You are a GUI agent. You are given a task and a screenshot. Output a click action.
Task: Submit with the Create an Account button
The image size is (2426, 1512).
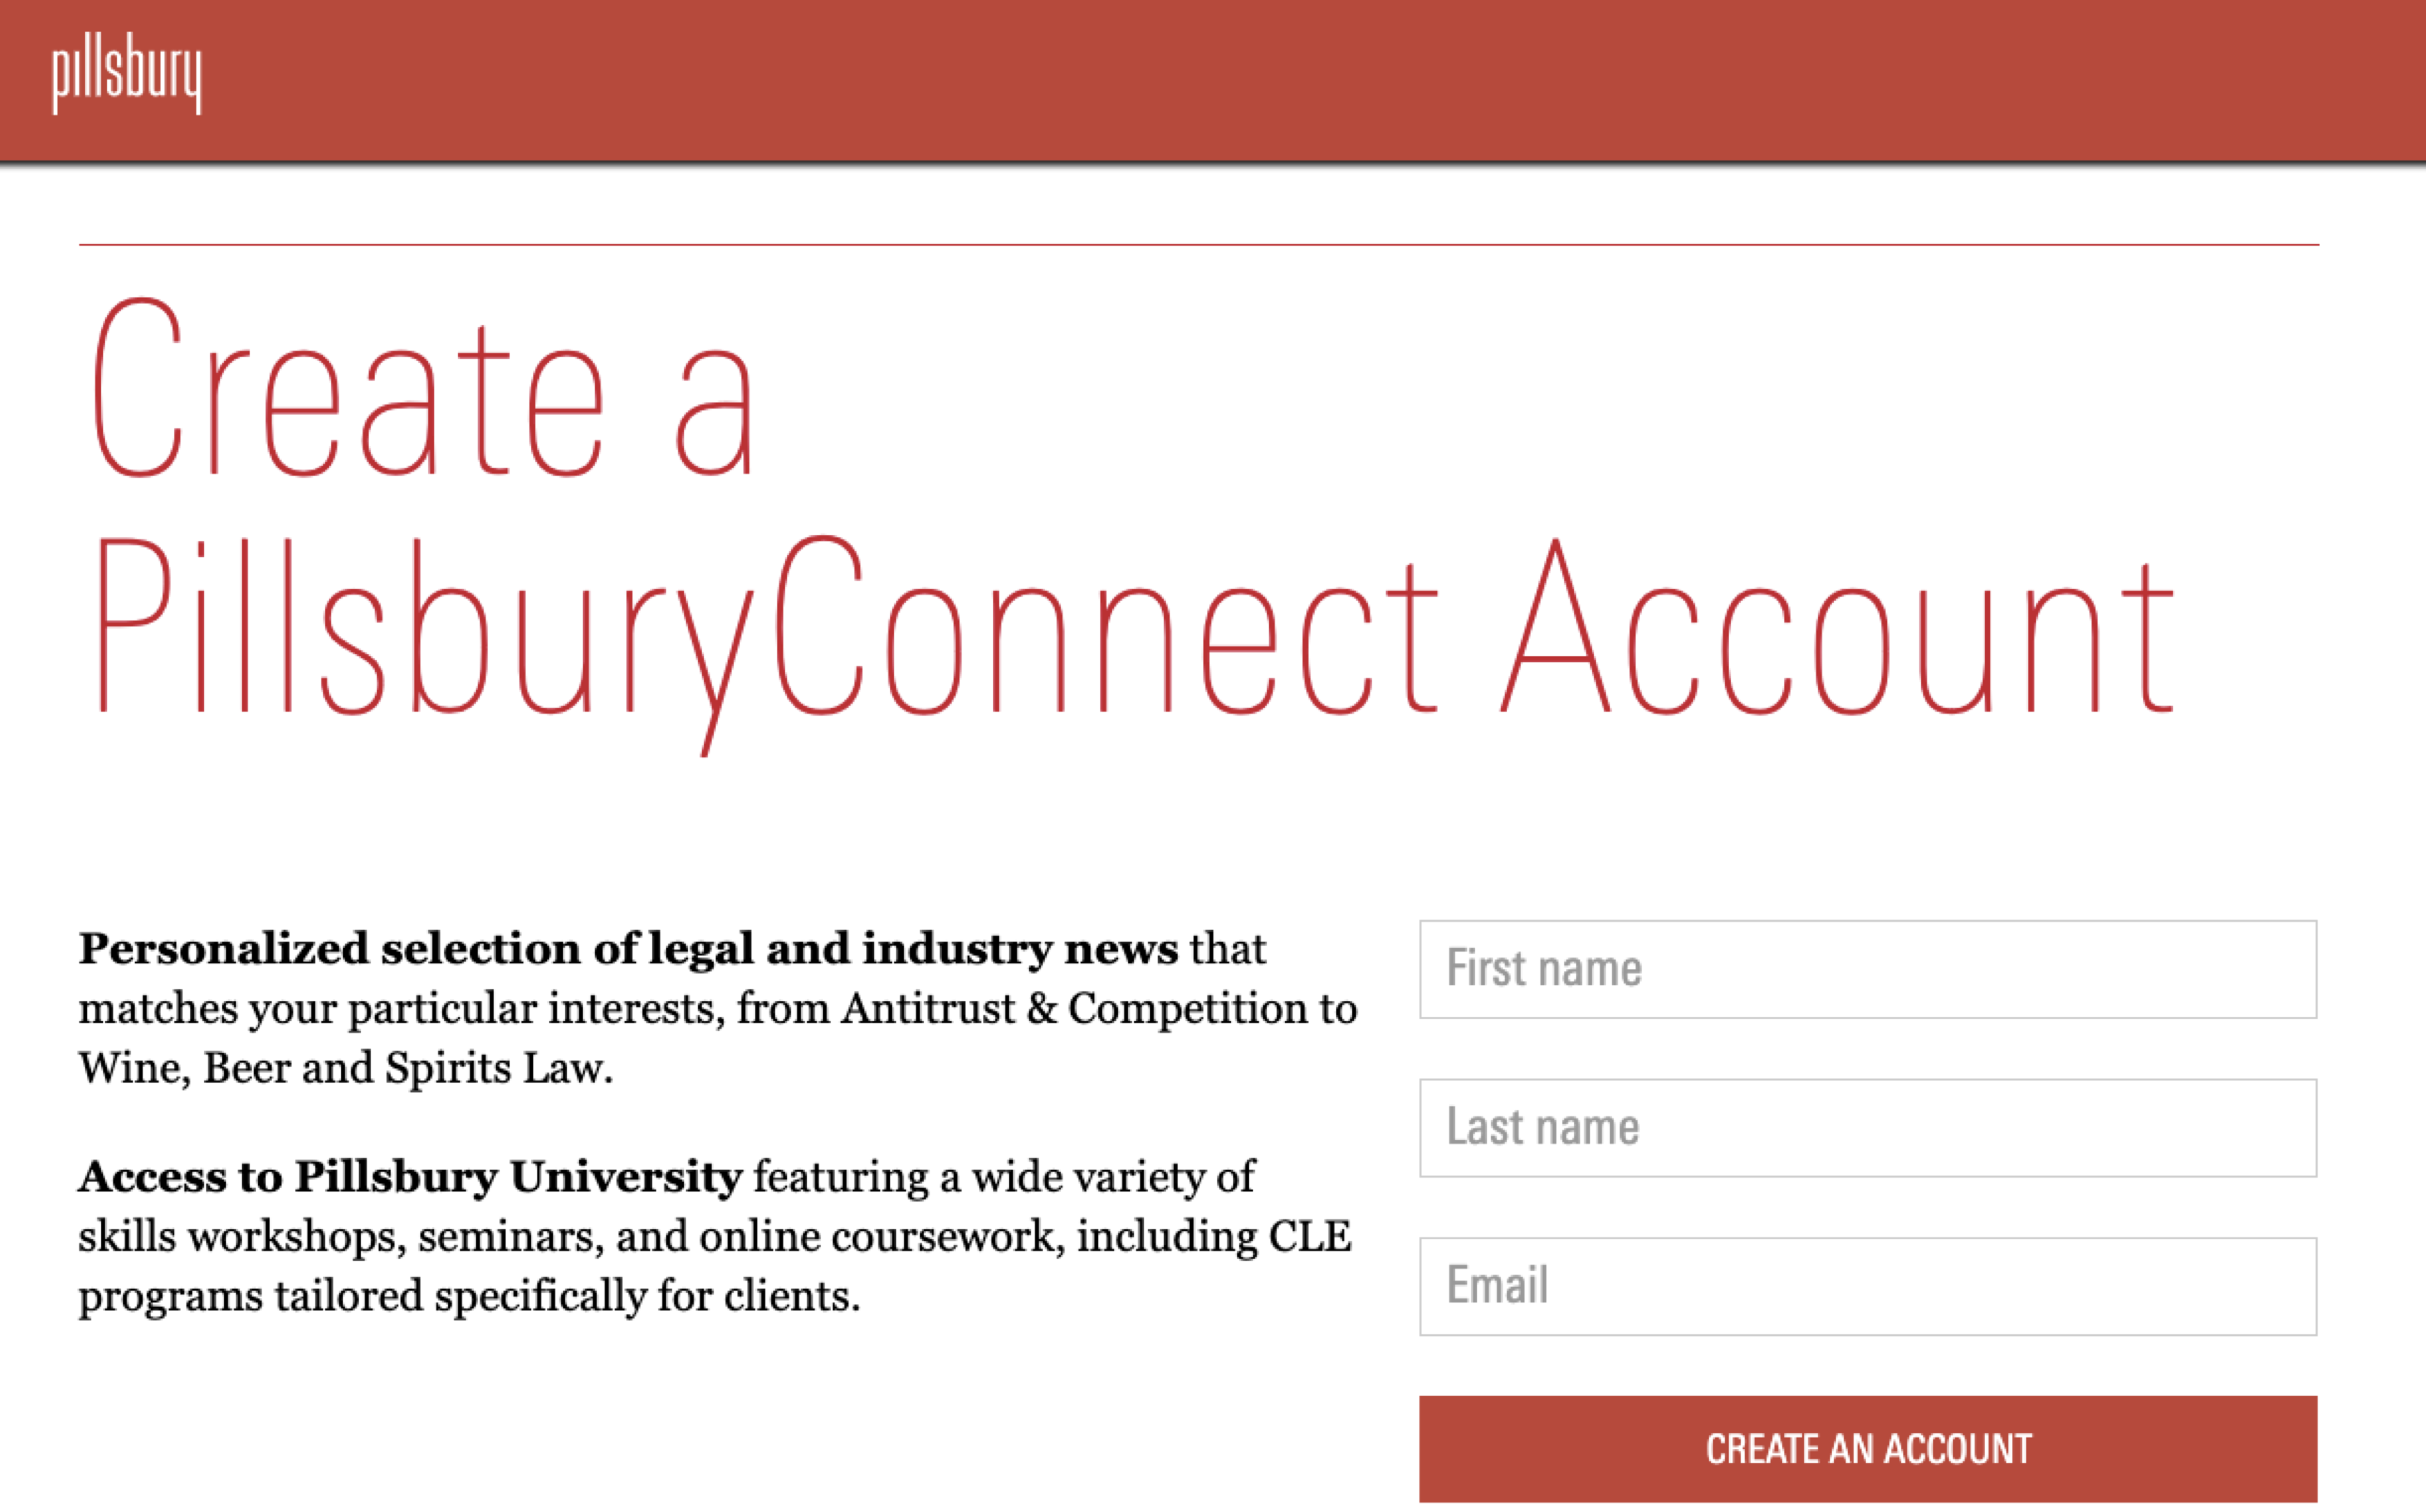coord(1867,1448)
